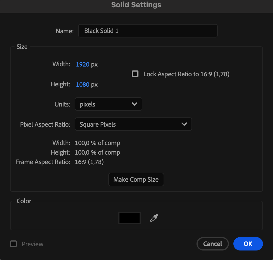Click the Preview label text
The height and width of the screenshot is (260, 273).
pyautogui.click(x=33, y=244)
